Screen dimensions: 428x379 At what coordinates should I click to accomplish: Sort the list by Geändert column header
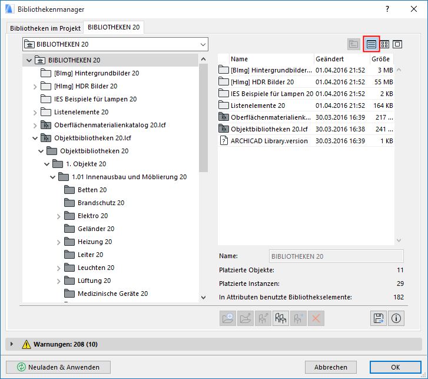tap(341, 59)
